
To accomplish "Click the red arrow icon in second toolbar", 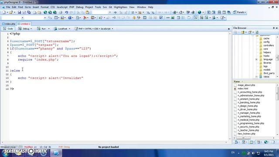I will [x=85, y=17].
